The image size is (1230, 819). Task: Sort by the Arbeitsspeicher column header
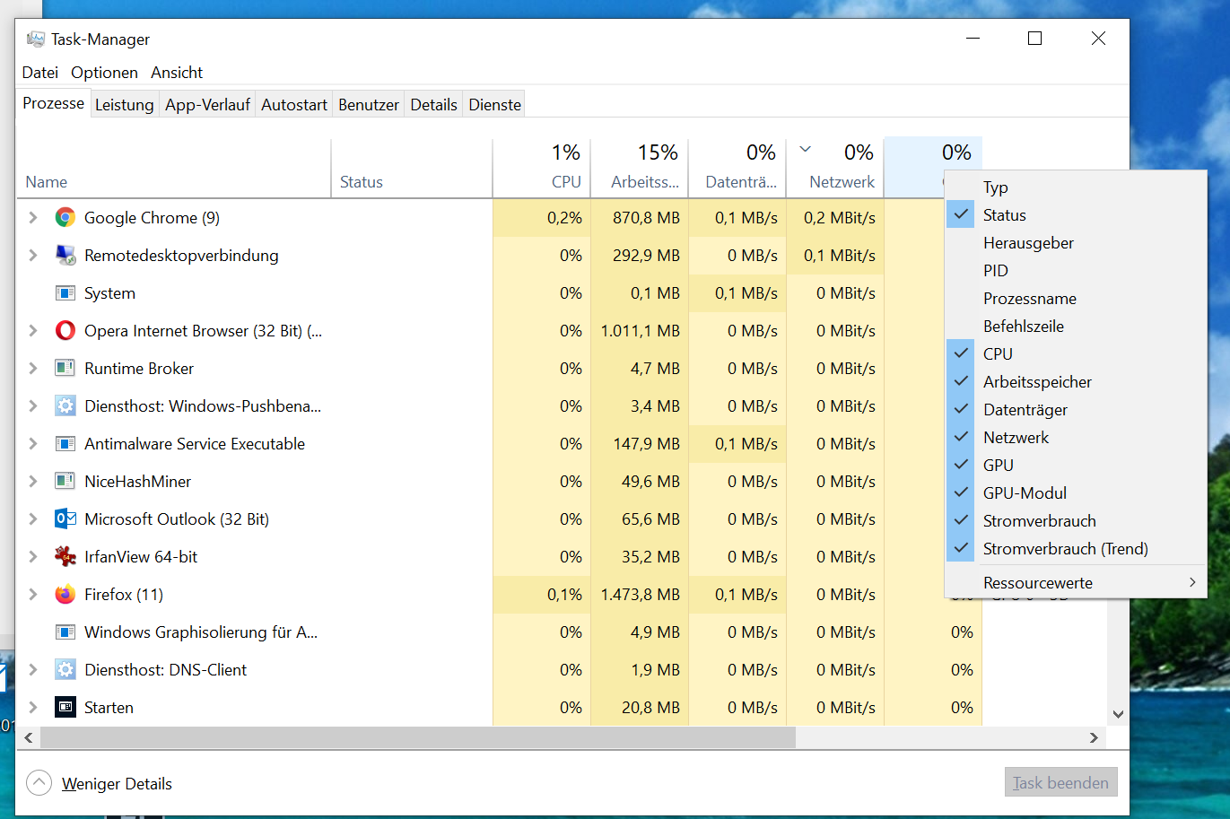(x=640, y=168)
